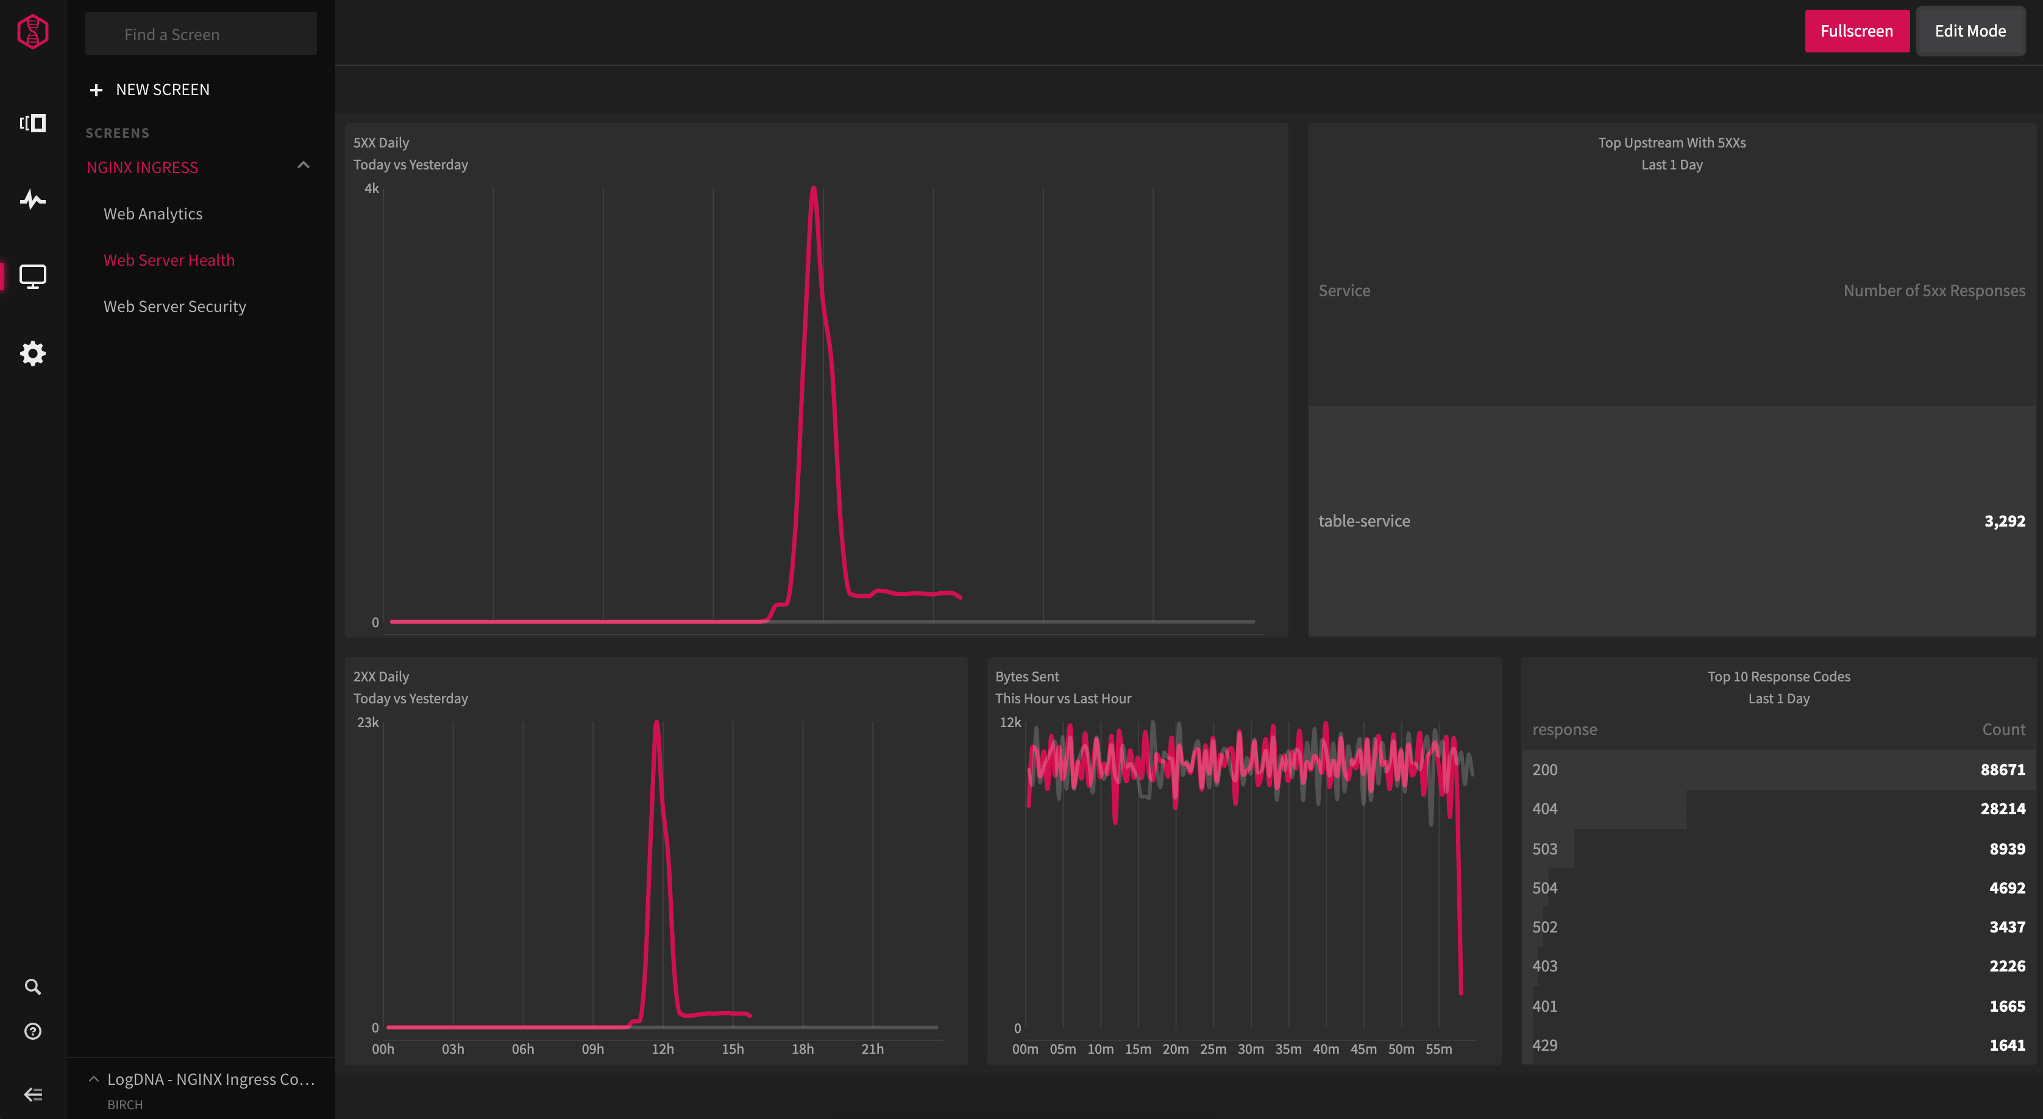
Task: Click in the Find a Screen field
Action: pyautogui.click(x=201, y=34)
